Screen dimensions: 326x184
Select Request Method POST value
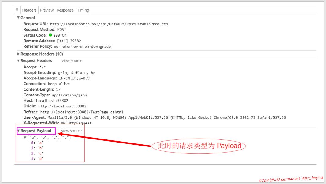62,30
